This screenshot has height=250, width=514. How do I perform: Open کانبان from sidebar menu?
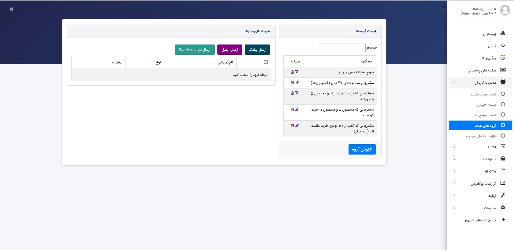(492, 46)
